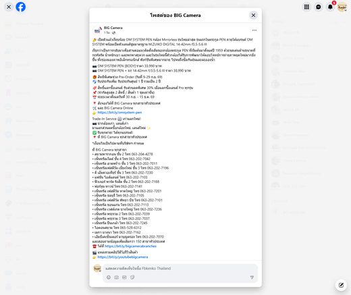Open the omsystem-pen bit.ly link
Image resolution: width=351 pixels, height=295 pixels.
(119, 113)
